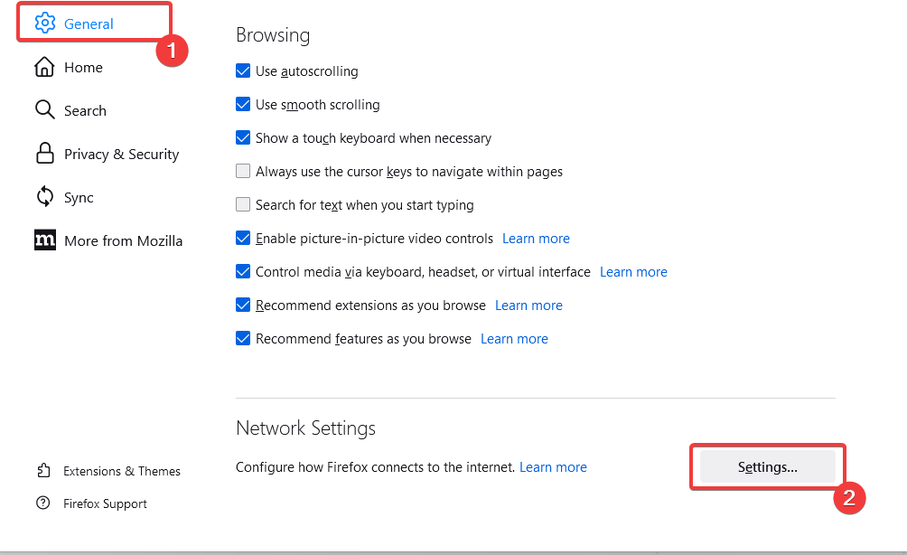
Task: Switch to the Sync settings tab
Action: (79, 197)
